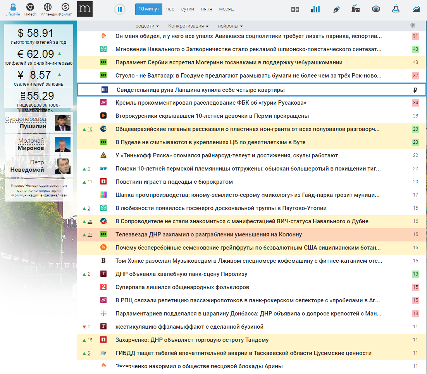Viewport: 427px width, 374px height.
Task: Click the orange play source icon beside Второкурсники
Action: 103,115
